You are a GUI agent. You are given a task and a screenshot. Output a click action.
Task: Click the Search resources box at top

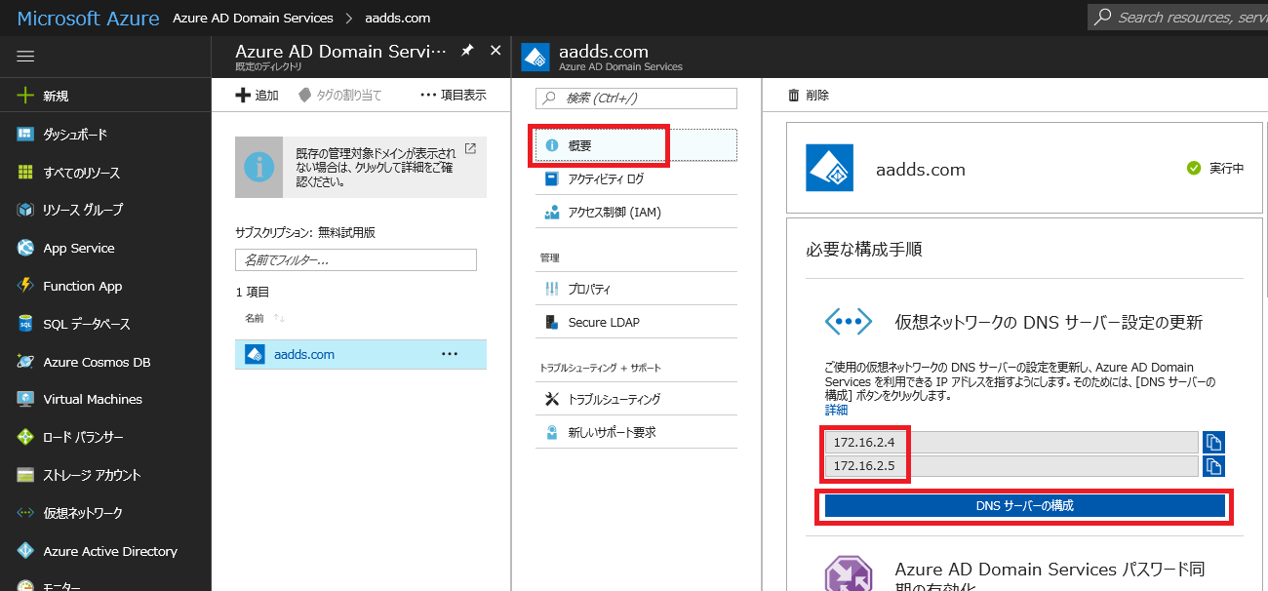coord(1178,17)
